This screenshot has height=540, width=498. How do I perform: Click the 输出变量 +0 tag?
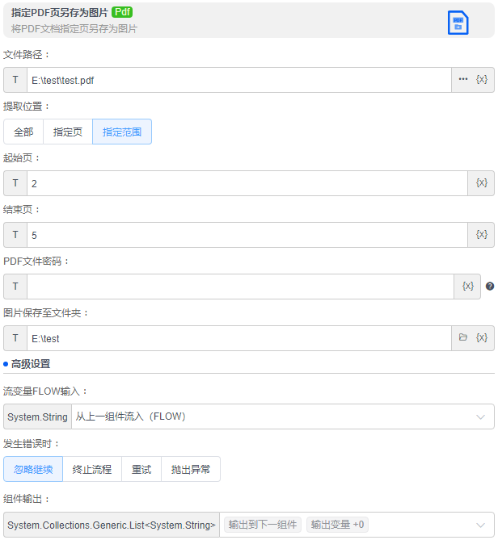(x=337, y=525)
